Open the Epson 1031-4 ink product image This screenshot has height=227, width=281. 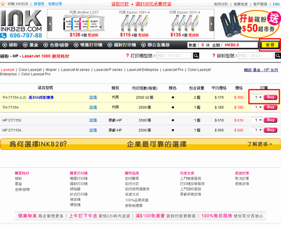pos(184,23)
